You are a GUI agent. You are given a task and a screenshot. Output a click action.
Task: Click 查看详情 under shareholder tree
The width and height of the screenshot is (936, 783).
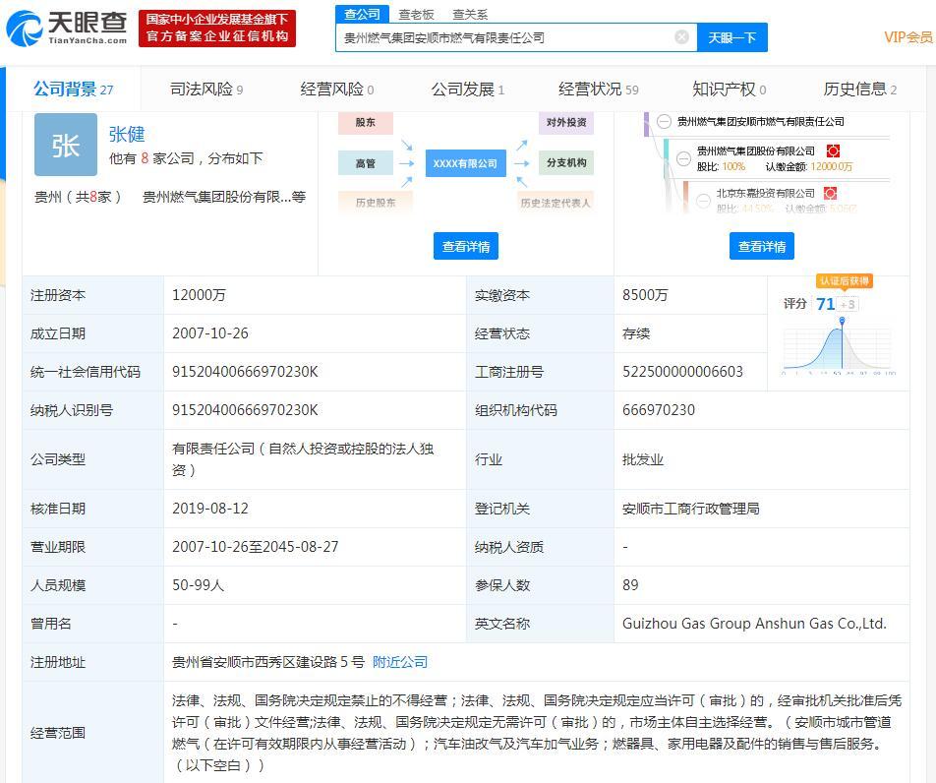[x=762, y=246]
